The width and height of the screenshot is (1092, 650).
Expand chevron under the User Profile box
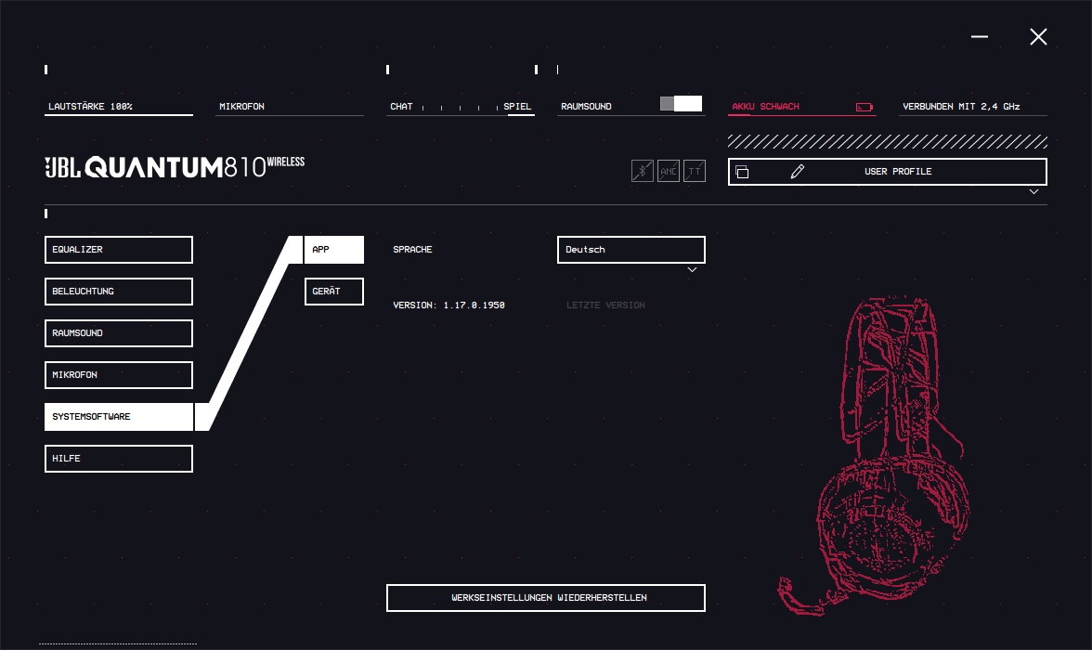pyautogui.click(x=1034, y=191)
